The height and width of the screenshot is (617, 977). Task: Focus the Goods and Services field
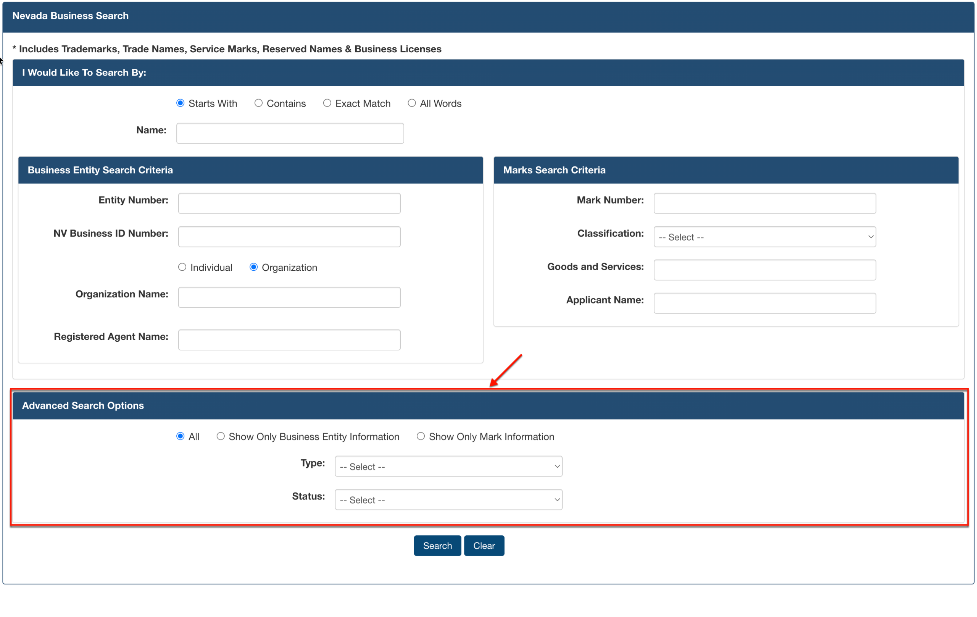765,270
